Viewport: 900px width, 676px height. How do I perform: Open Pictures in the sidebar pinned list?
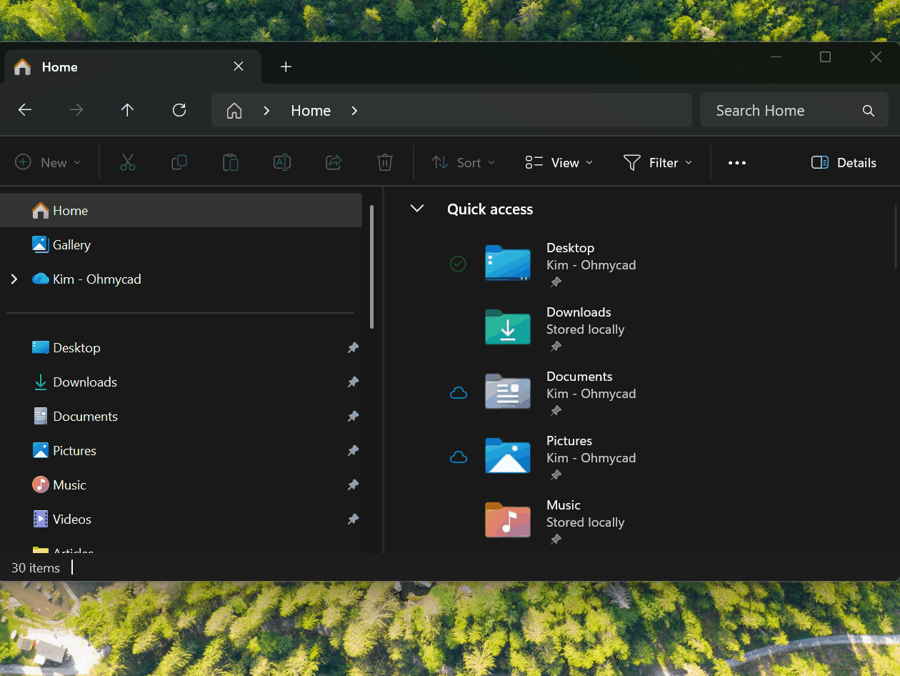(x=181, y=451)
